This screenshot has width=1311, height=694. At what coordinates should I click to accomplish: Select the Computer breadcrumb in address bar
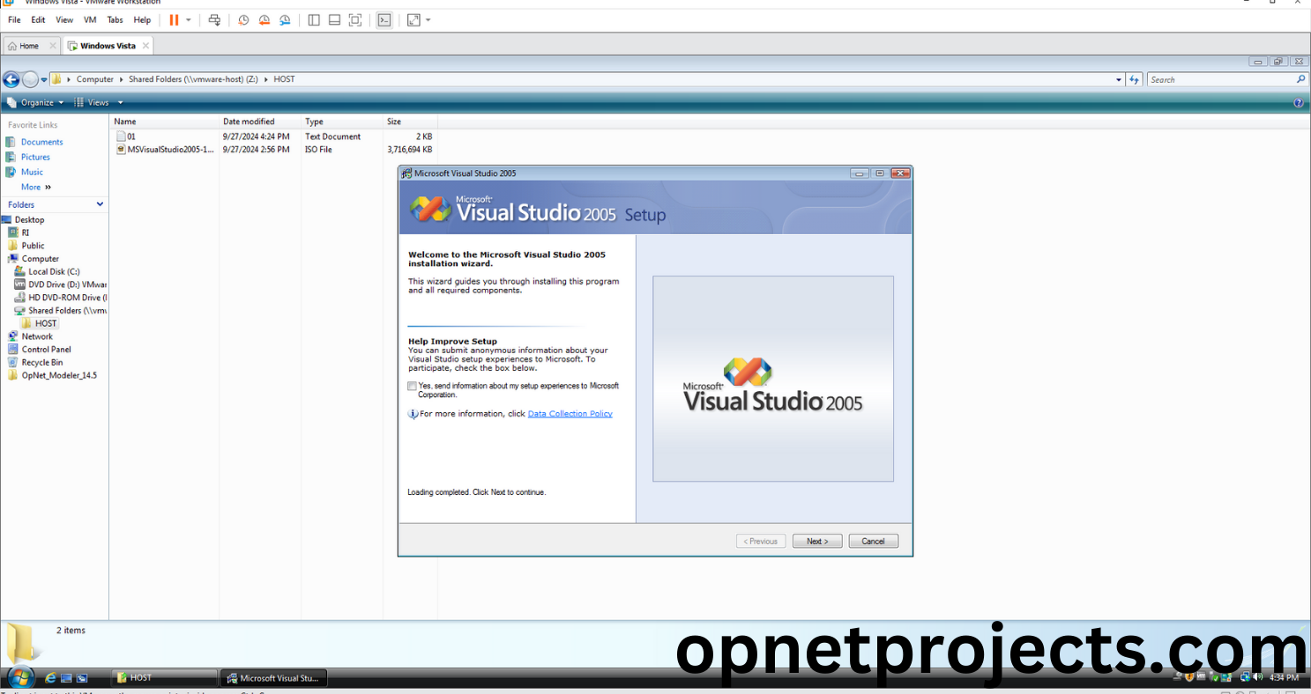click(x=95, y=79)
